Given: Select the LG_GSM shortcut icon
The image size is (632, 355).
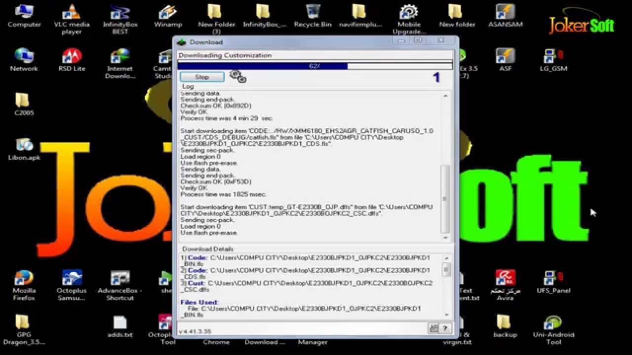Looking at the screenshot, I should click(x=553, y=60).
